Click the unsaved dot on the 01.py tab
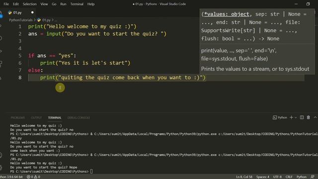Viewport: 318px width, 179px height. coord(32,12)
